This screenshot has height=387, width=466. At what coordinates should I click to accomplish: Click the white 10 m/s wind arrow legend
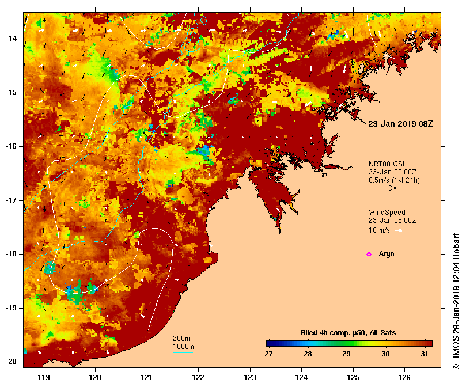(x=399, y=230)
